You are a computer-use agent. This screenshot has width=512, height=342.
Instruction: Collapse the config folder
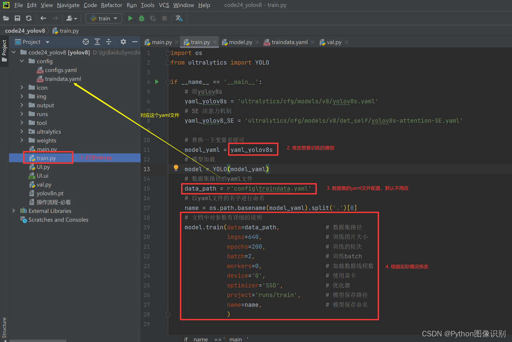[x=22, y=61]
